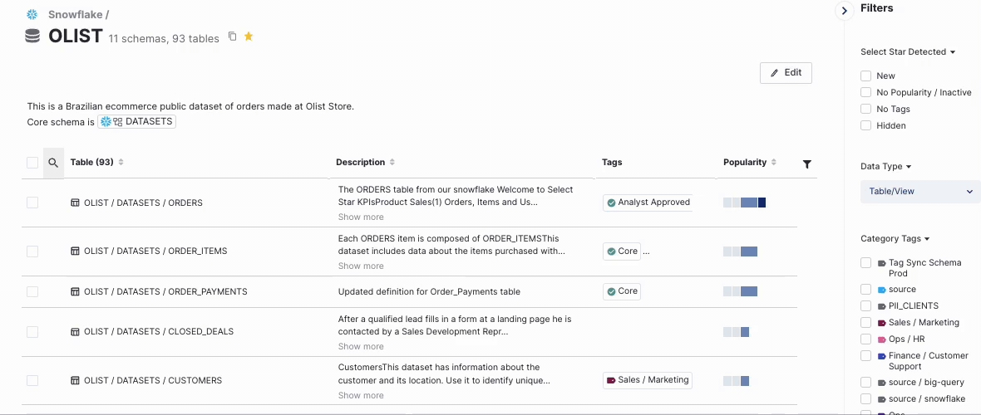
Task: Click table icon beside ORDER_PAYMENTS row
Action: pyautogui.click(x=75, y=291)
